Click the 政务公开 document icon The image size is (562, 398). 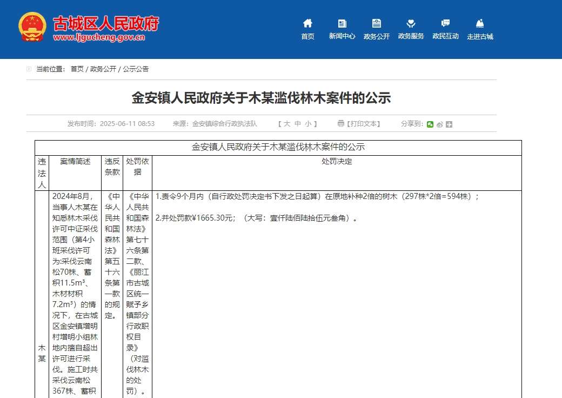coord(376,24)
